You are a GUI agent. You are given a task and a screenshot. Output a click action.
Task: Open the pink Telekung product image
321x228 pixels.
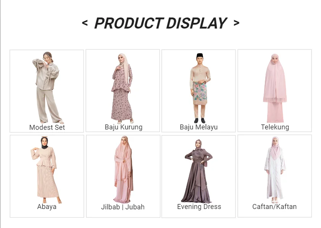pos(275,88)
